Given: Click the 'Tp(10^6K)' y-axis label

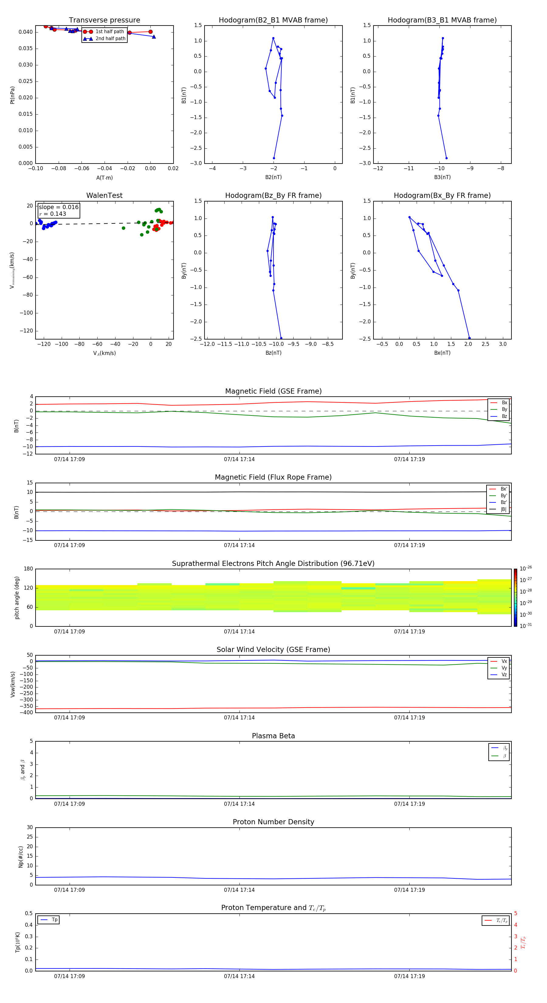Looking at the screenshot, I should 18,942.
